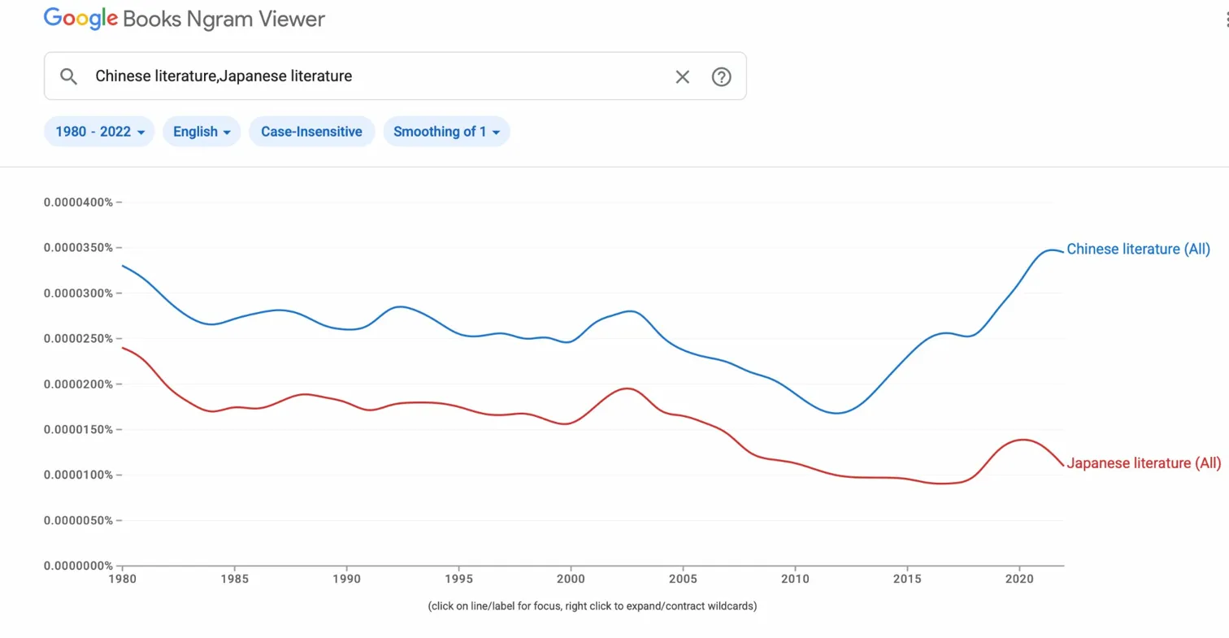The height and width of the screenshot is (638, 1229).
Task: Expand the chevron on the English chip
Action: (x=228, y=132)
